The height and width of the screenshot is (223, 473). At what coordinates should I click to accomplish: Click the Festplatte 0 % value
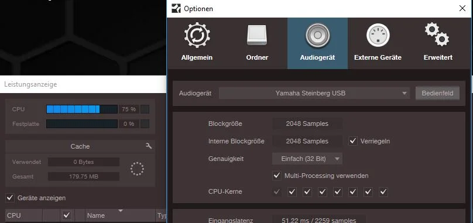[x=129, y=123]
